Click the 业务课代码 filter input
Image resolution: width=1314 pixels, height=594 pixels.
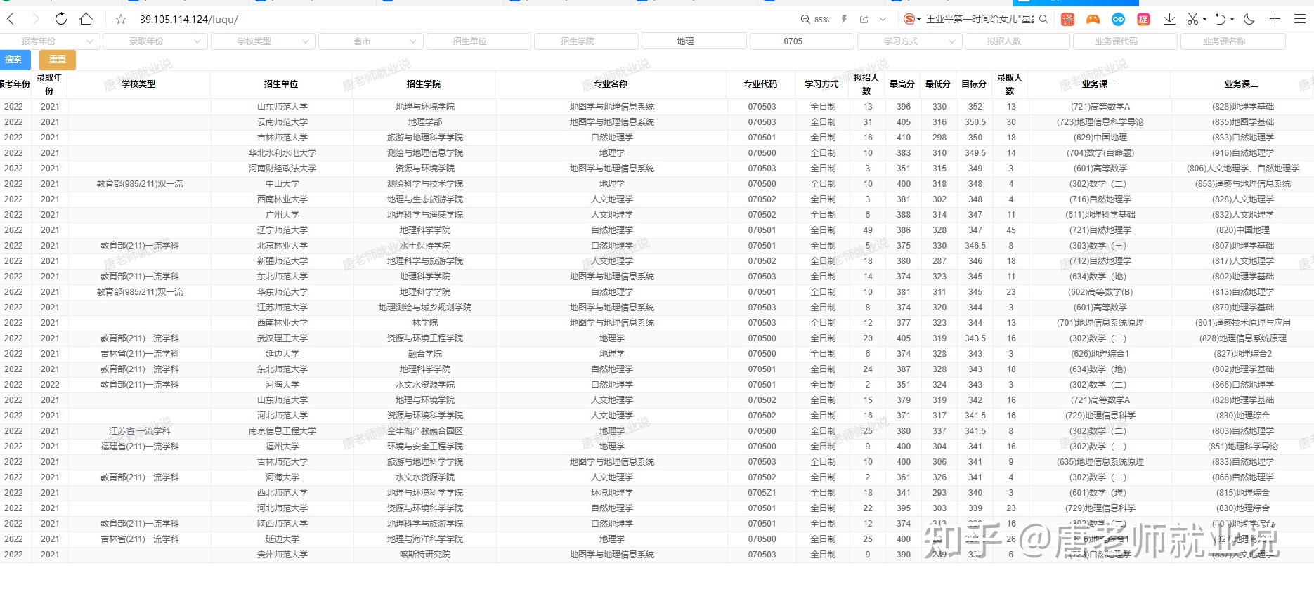click(x=1126, y=41)
